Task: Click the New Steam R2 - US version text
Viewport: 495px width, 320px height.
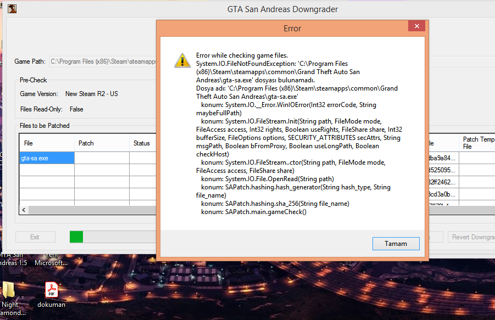Action: coord(92,94)
